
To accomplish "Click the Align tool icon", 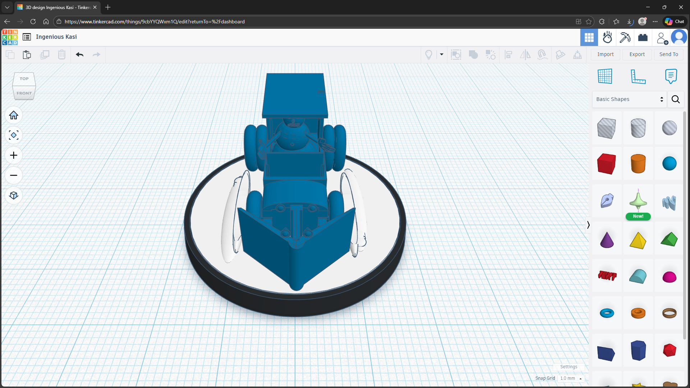I will click(x=508, y=55).
